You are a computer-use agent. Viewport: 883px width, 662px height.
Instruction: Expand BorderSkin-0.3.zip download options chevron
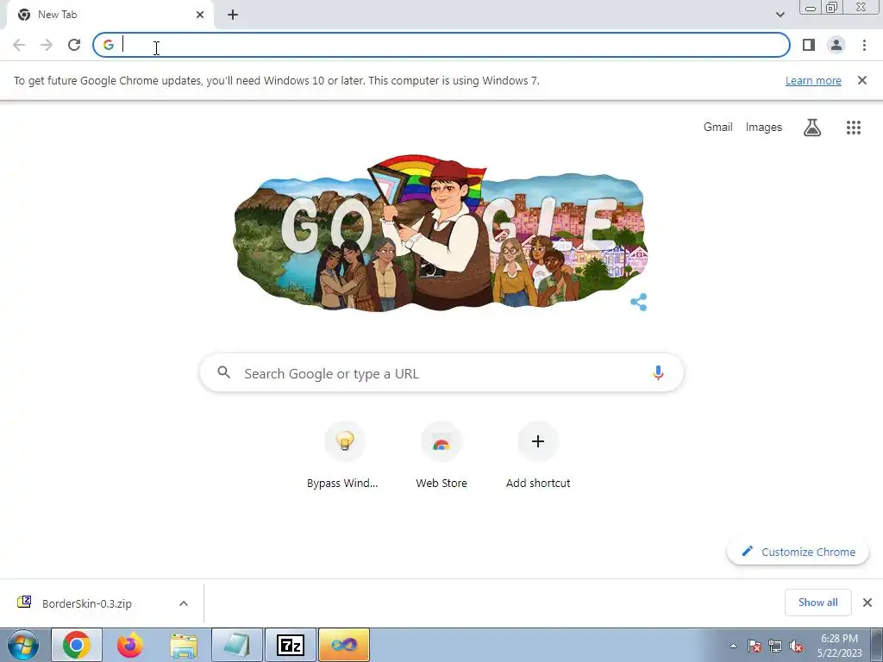pyautogui.click(x=184, y=603)
